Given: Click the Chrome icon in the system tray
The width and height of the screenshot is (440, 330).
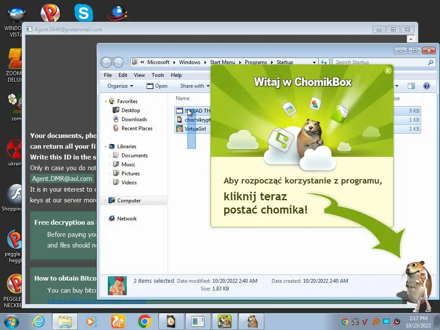Looking at the screenshot, I should tap(345, 322).
